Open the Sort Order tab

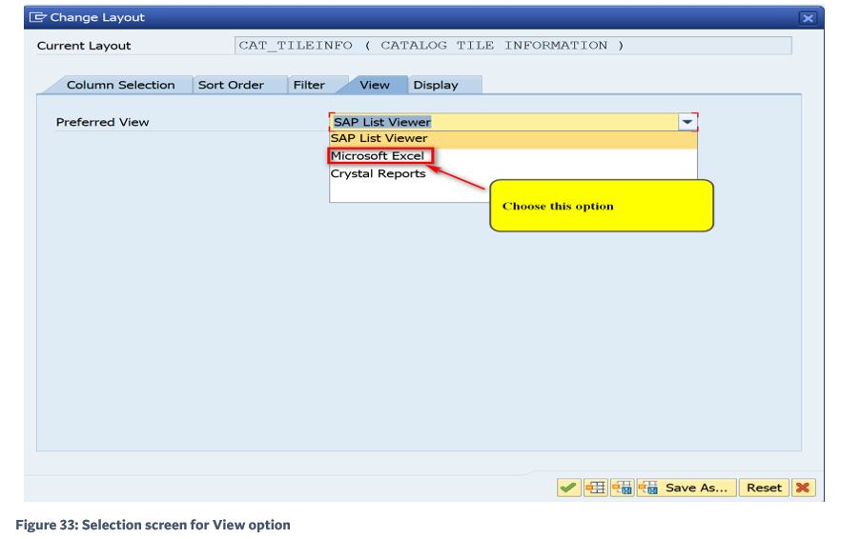pos(231,85)
